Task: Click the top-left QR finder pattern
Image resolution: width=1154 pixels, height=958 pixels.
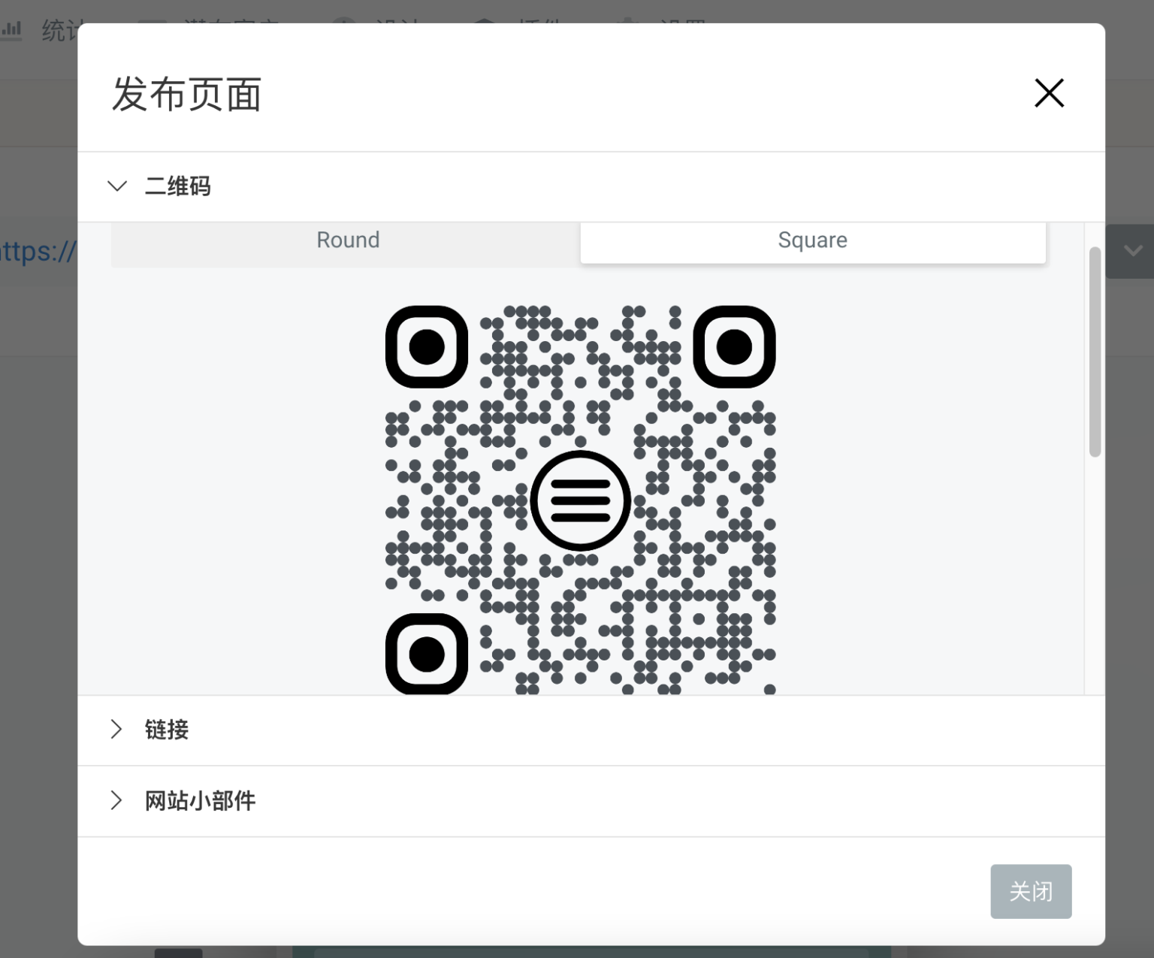Action: point(427,347)
